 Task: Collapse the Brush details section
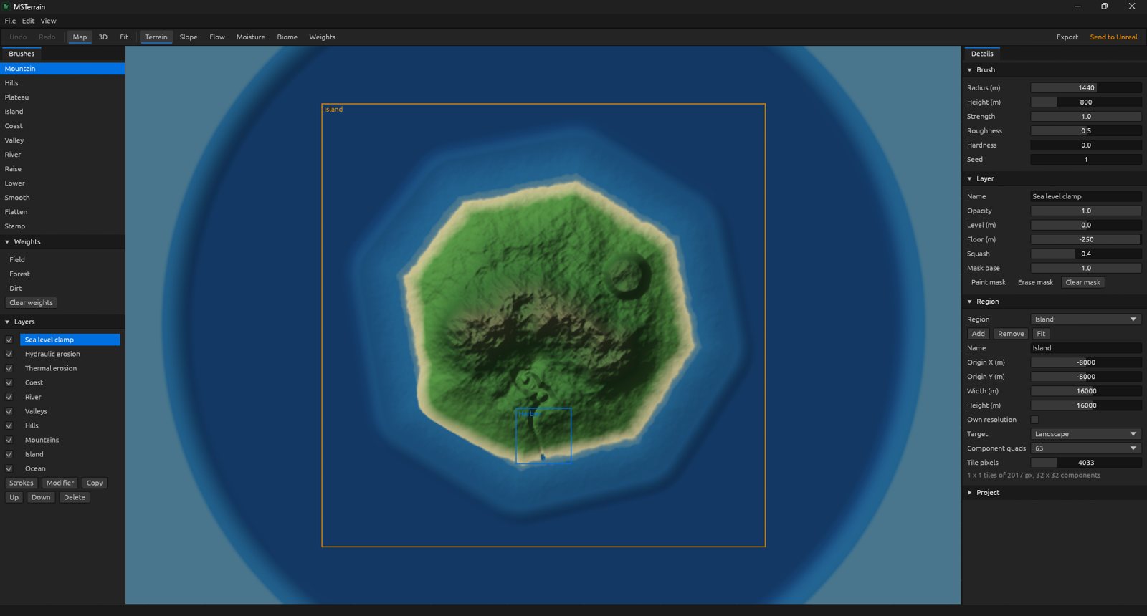(x=970, y=70)
